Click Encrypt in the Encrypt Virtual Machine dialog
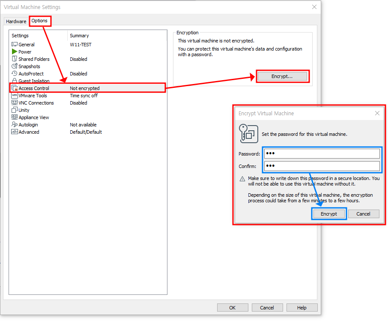 point(328,214)
